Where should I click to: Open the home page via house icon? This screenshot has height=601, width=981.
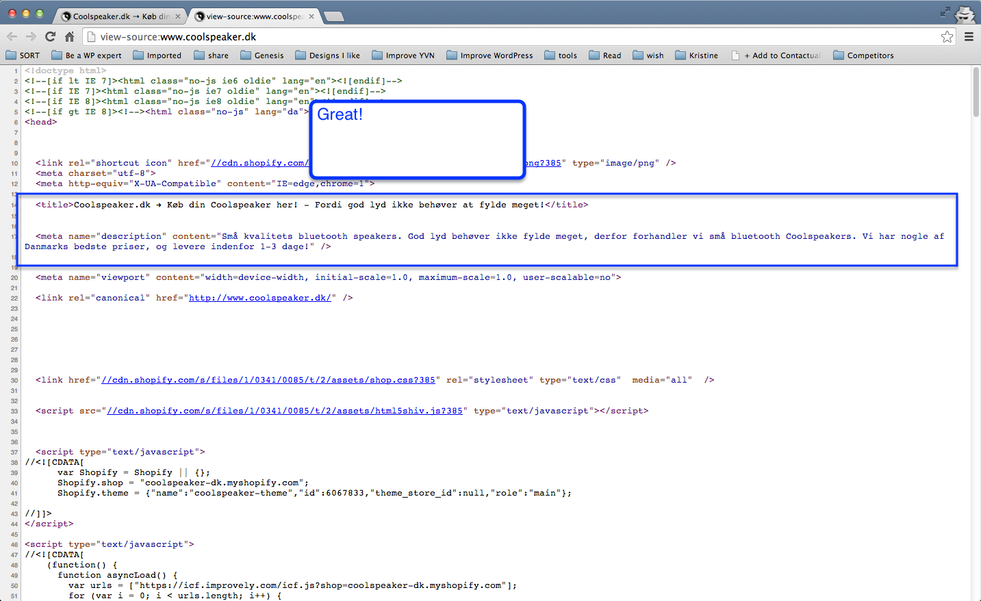69,37
